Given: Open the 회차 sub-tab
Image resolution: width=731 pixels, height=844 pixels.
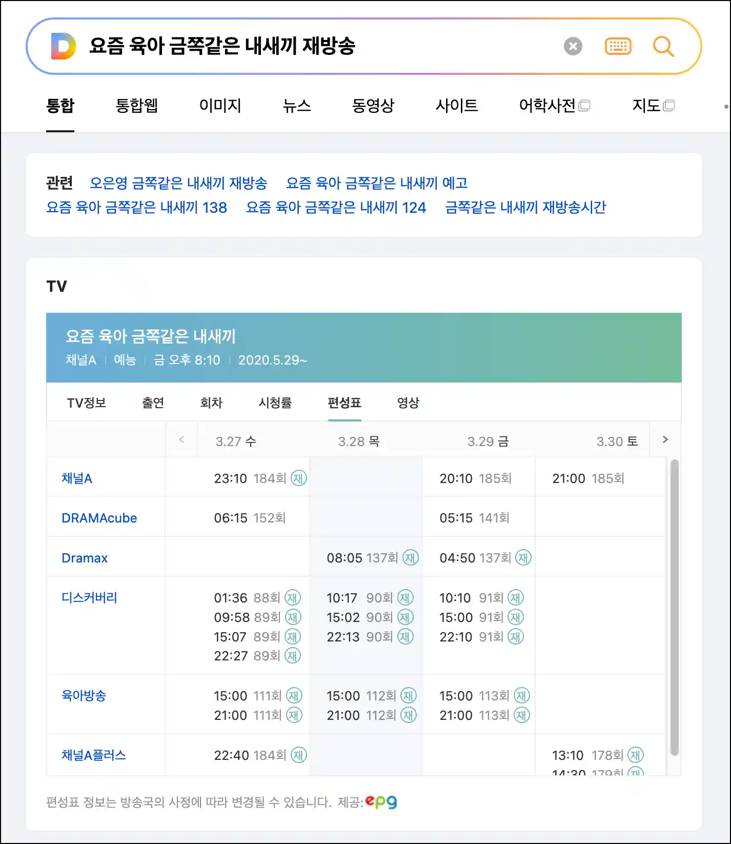Looking at the screenshot, I should coord(211,403).
